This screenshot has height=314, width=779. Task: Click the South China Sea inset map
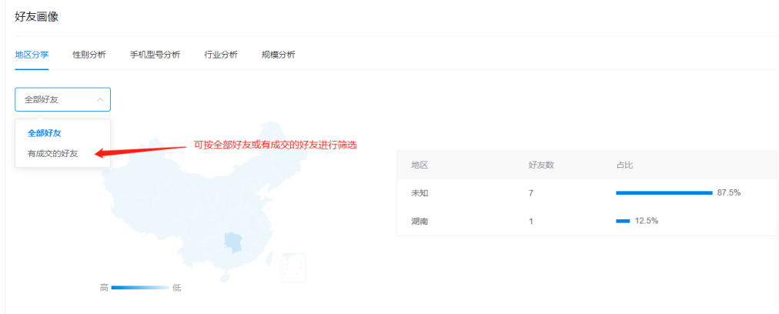click(293, 267)
